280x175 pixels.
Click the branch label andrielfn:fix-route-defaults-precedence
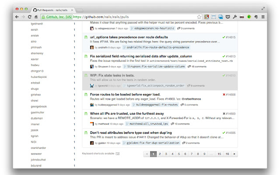point(156,47)
